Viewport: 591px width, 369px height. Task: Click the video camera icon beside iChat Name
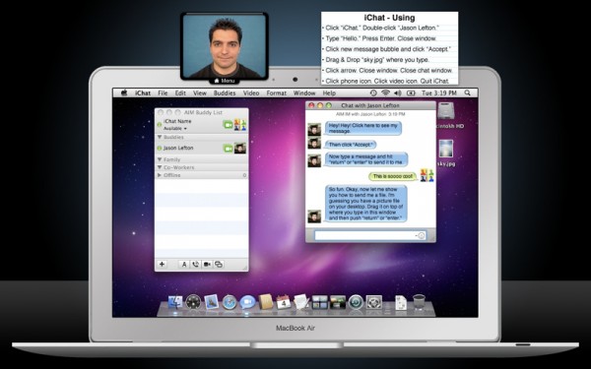tap(228, 125)
